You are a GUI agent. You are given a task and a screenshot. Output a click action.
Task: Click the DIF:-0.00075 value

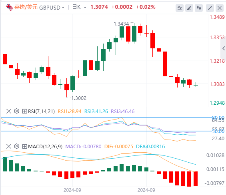point(119,147)
